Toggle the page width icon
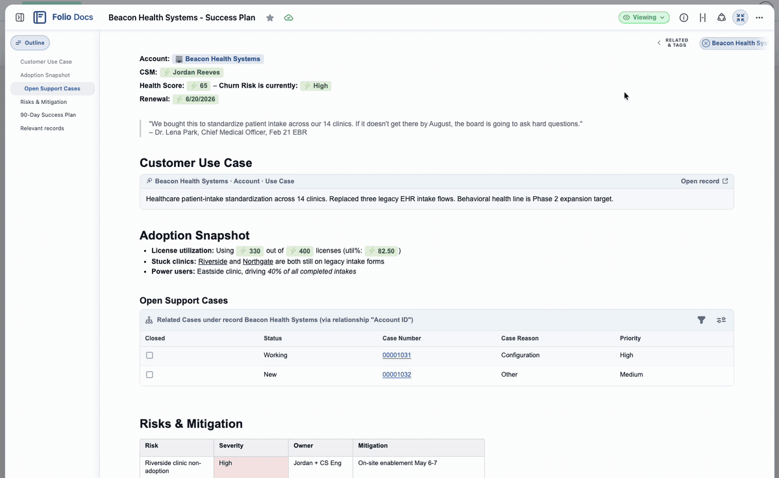This screenshot has width=779, height=478. (x=702, y=18)
